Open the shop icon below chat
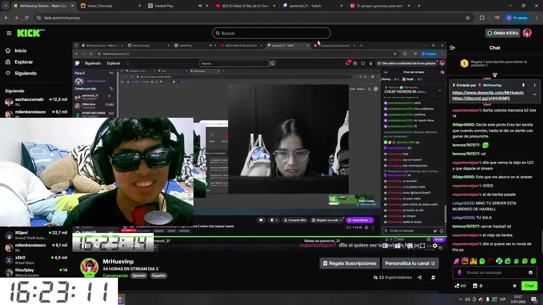The height and width of the screenshot is (305, 543). (475, 286)
